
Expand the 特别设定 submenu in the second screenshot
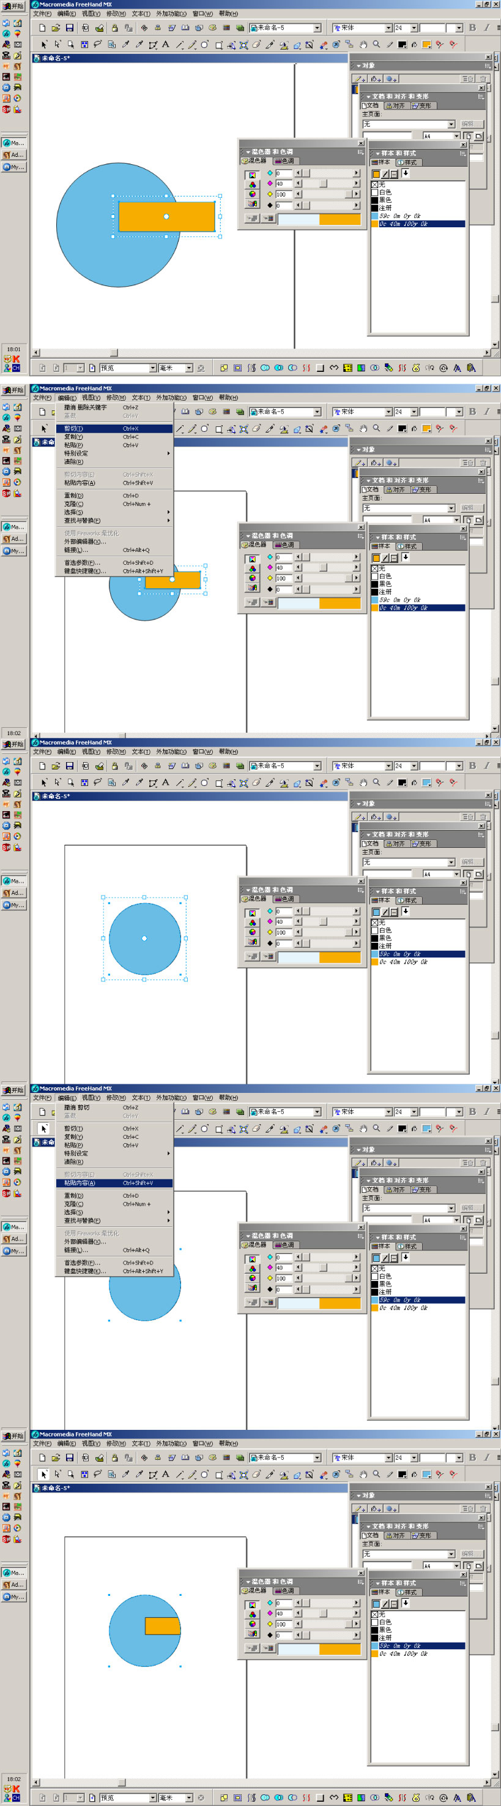[x=116, y=453]
